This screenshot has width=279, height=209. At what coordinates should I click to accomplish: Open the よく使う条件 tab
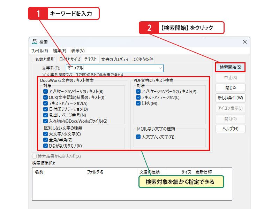143,59
